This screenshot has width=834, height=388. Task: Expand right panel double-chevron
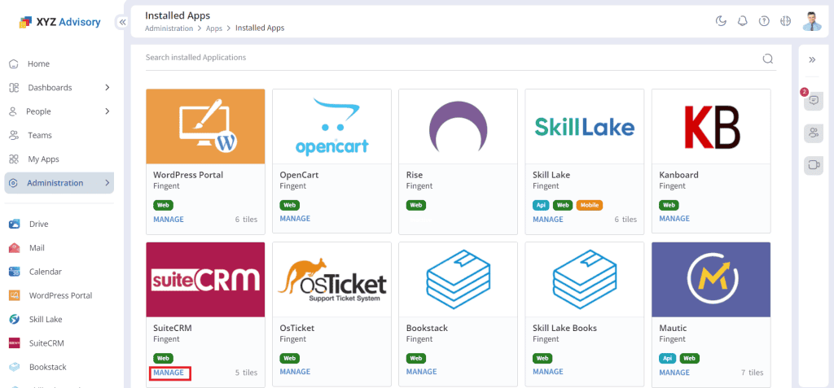[812, 59]
